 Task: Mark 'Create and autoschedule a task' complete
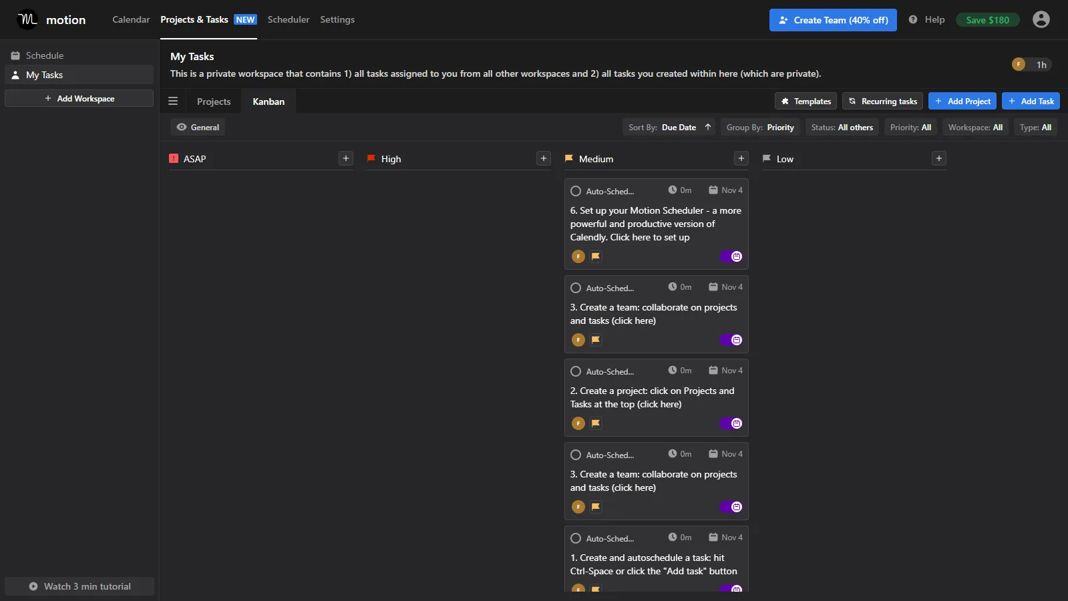tap(576, 538)
